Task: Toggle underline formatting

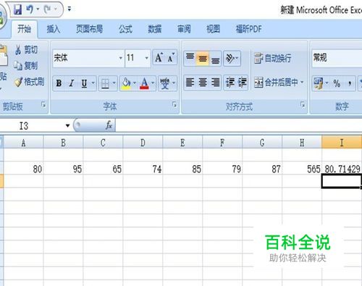Action: tap(84, 83)
